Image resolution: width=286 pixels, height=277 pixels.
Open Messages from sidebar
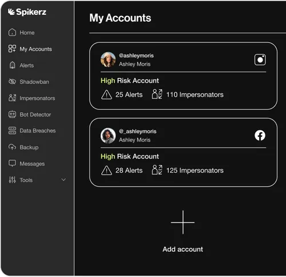click(32, 164)
